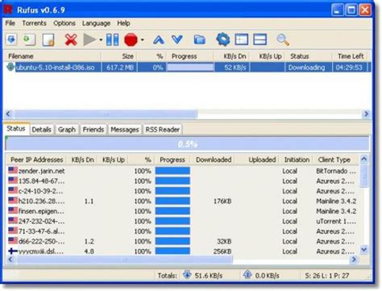382x291 pixels.
Task: Switch to the Messages tab
Action: pos(125,130)
